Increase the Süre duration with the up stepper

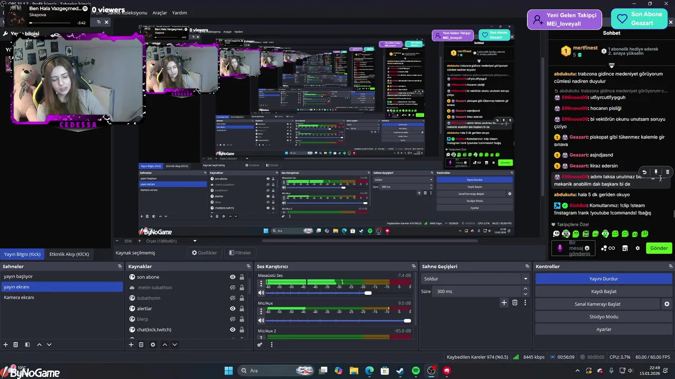tap(525, 289)
